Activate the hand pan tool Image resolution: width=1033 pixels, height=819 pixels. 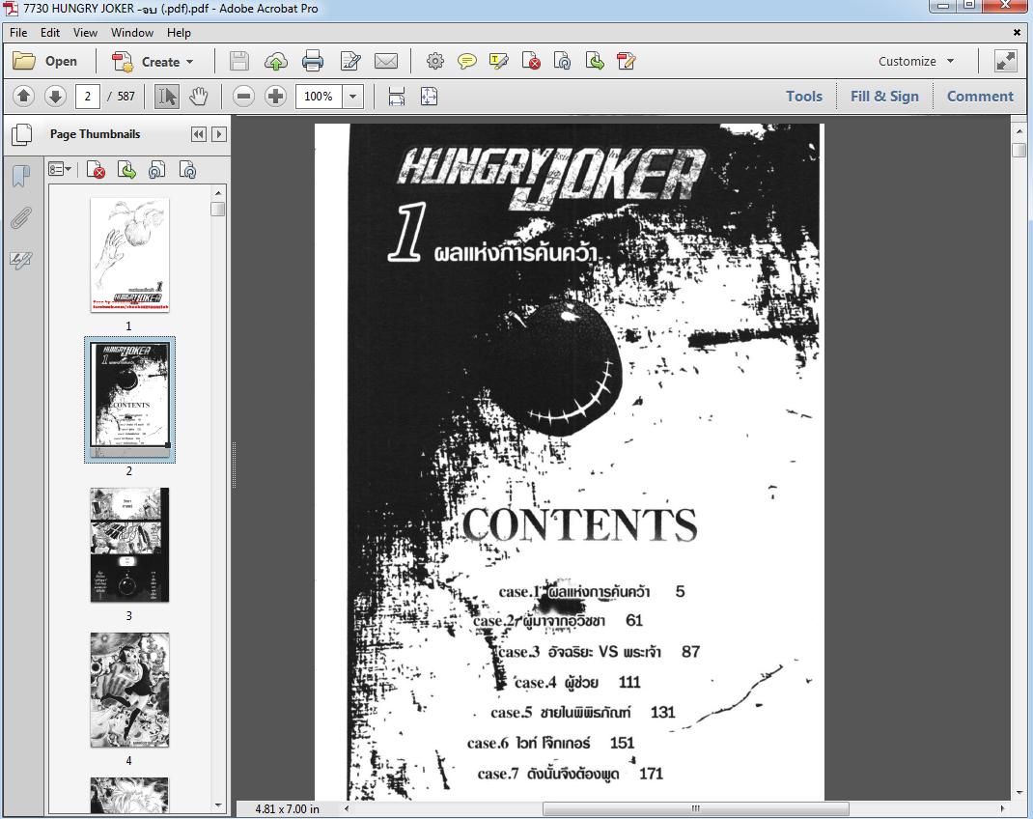coord(198,97)
